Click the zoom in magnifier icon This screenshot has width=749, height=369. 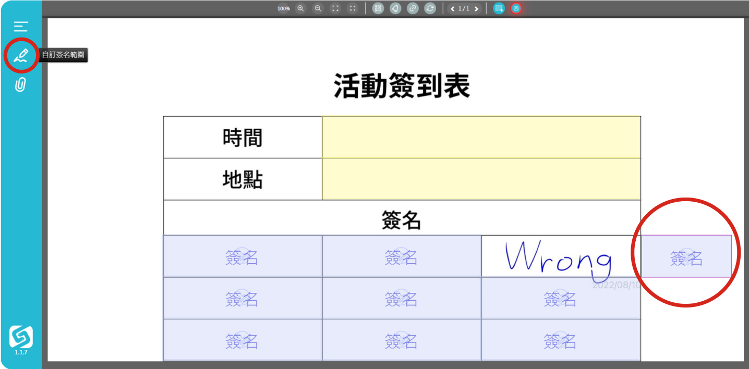coord(300,8)
